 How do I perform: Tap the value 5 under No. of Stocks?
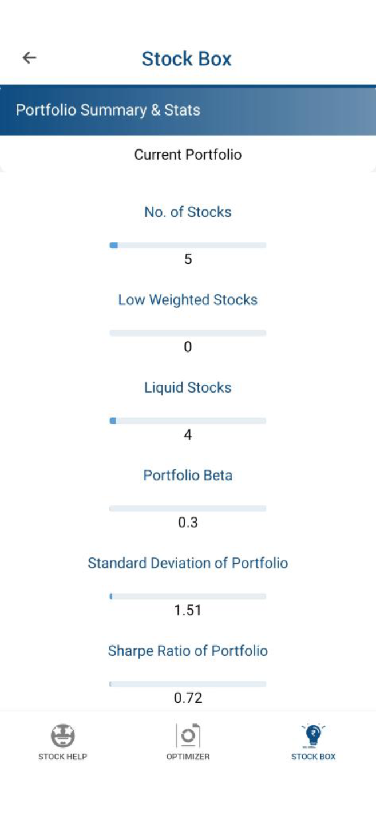point(188,258)
